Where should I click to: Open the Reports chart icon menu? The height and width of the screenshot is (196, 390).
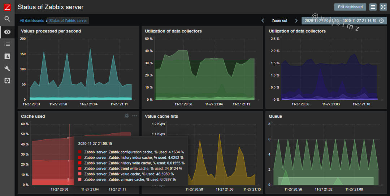tap(7, 56)
